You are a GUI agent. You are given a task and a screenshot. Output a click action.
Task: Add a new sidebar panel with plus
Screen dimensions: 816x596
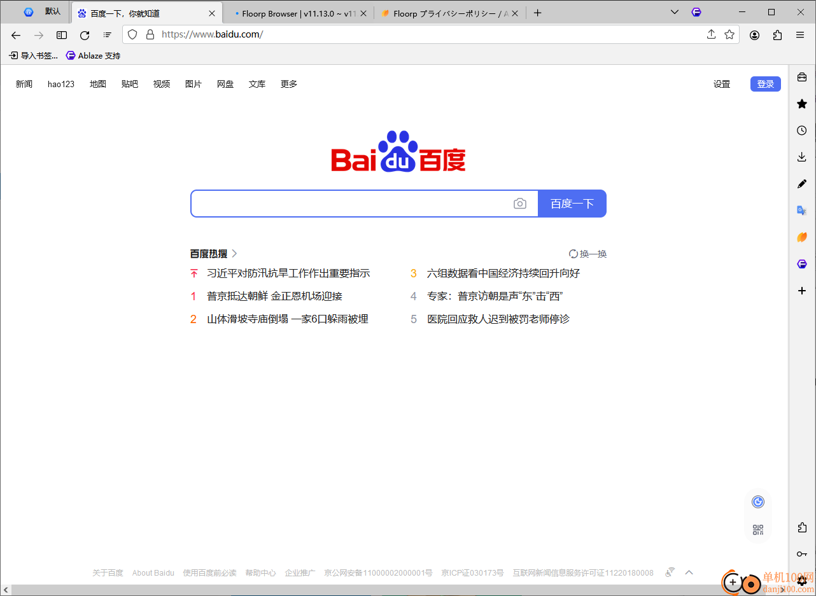click(x=802, y=291)
